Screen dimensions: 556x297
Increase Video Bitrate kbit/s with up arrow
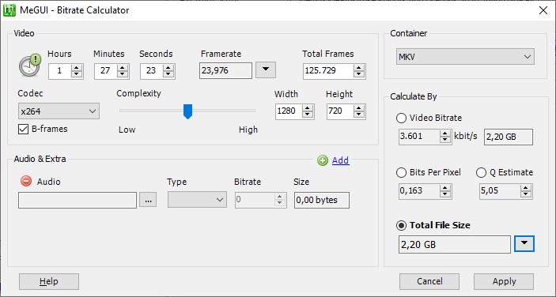(x=445, y=133)
